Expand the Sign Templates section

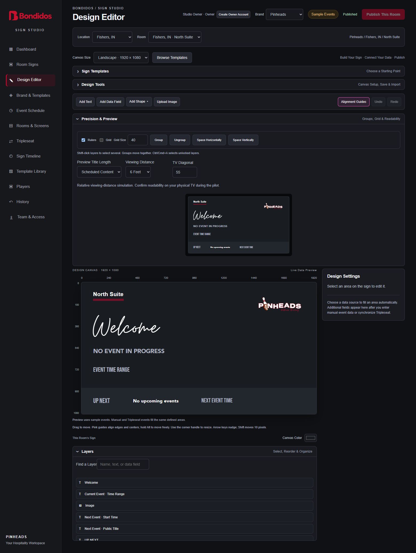[x=238, y=71]
